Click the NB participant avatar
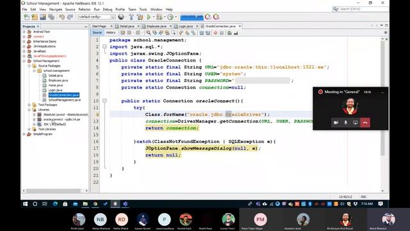Image resolution: width=410 pixels, height=231 pixels. 101,219
